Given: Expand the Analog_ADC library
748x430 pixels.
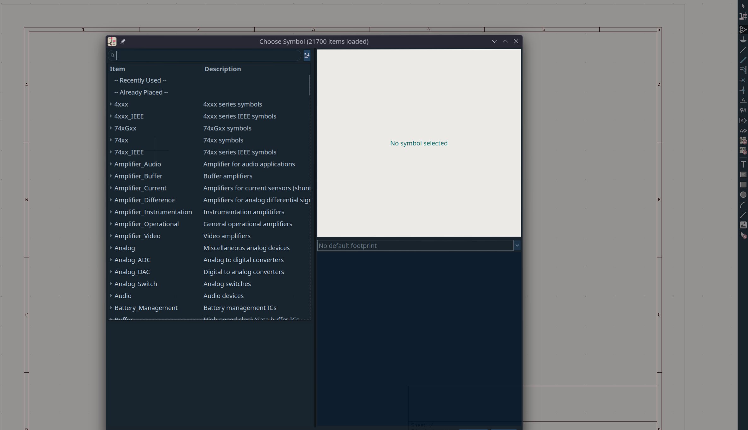Looking at the screenshot, I should click(111, 260).
